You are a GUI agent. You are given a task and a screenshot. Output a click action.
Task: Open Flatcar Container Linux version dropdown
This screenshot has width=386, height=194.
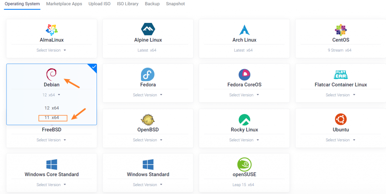341,95
